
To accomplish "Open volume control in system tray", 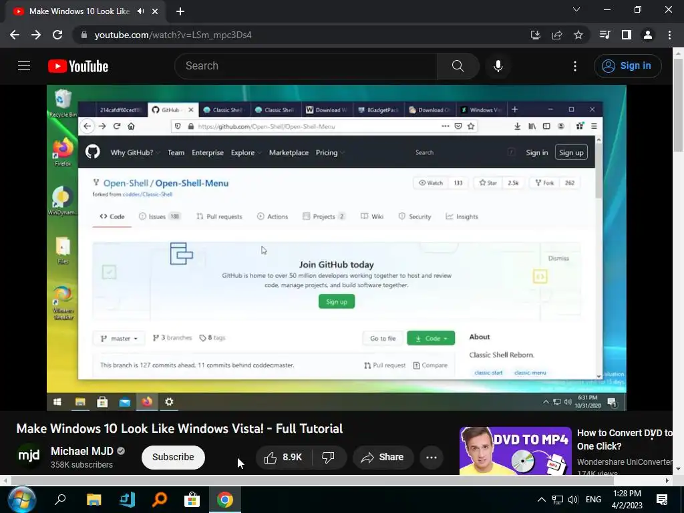I will click(573, 500).
